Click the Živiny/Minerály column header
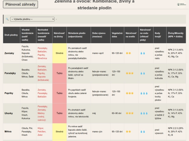Image resolution: width=189 pixels, height=141 pixels. pos(176,35)
